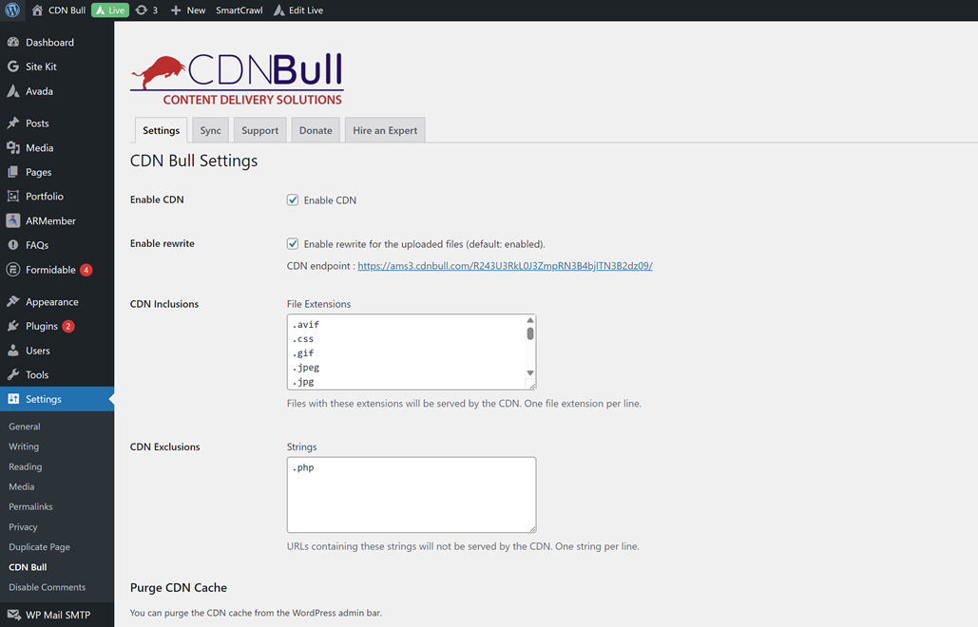This screenshot has height=627, width=978.
Task: Click the Dashboard gauge icon
Action: (13, 43)
